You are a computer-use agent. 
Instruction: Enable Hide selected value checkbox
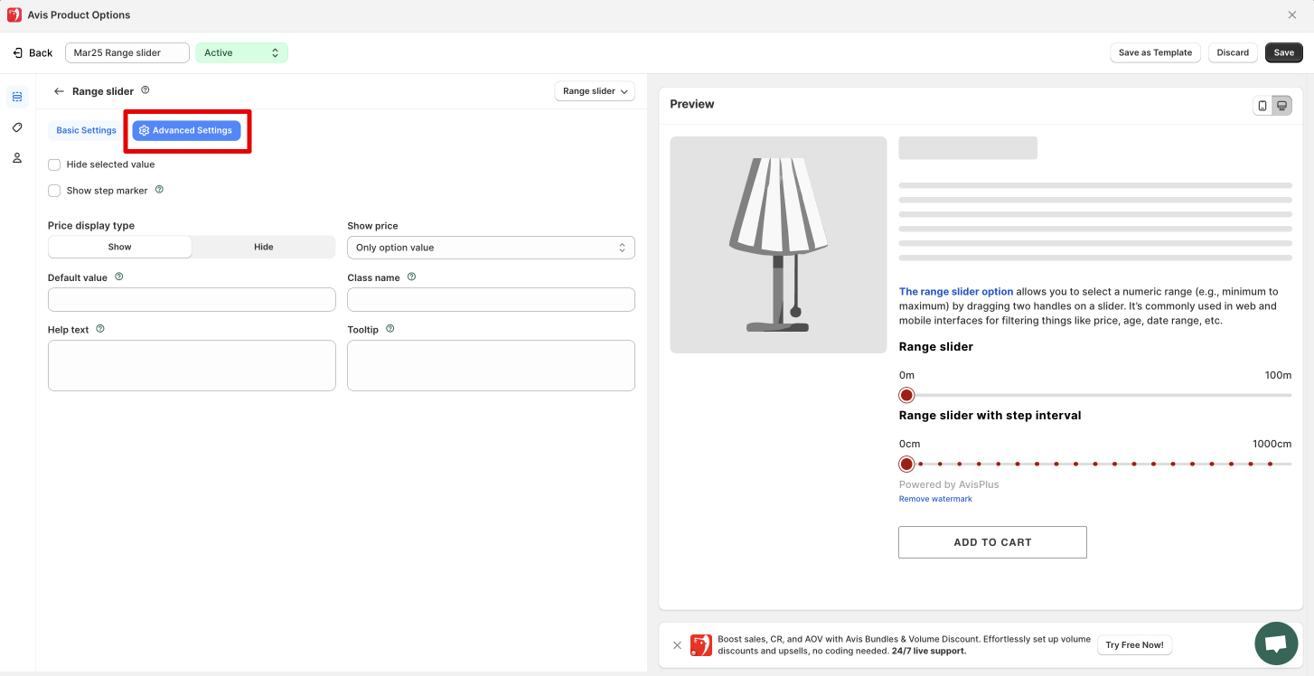[55, 164]
